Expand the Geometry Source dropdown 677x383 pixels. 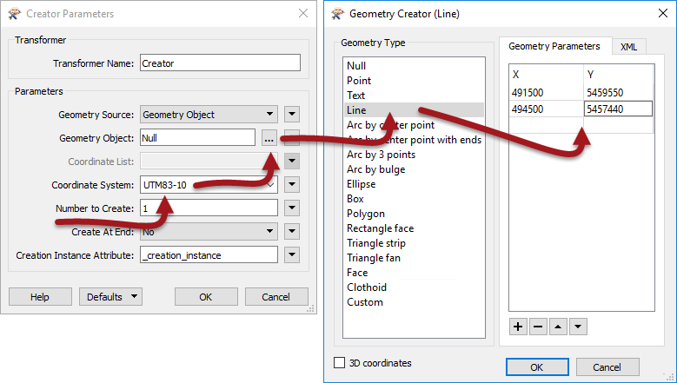pyautogui.click(x=209, y=115)
